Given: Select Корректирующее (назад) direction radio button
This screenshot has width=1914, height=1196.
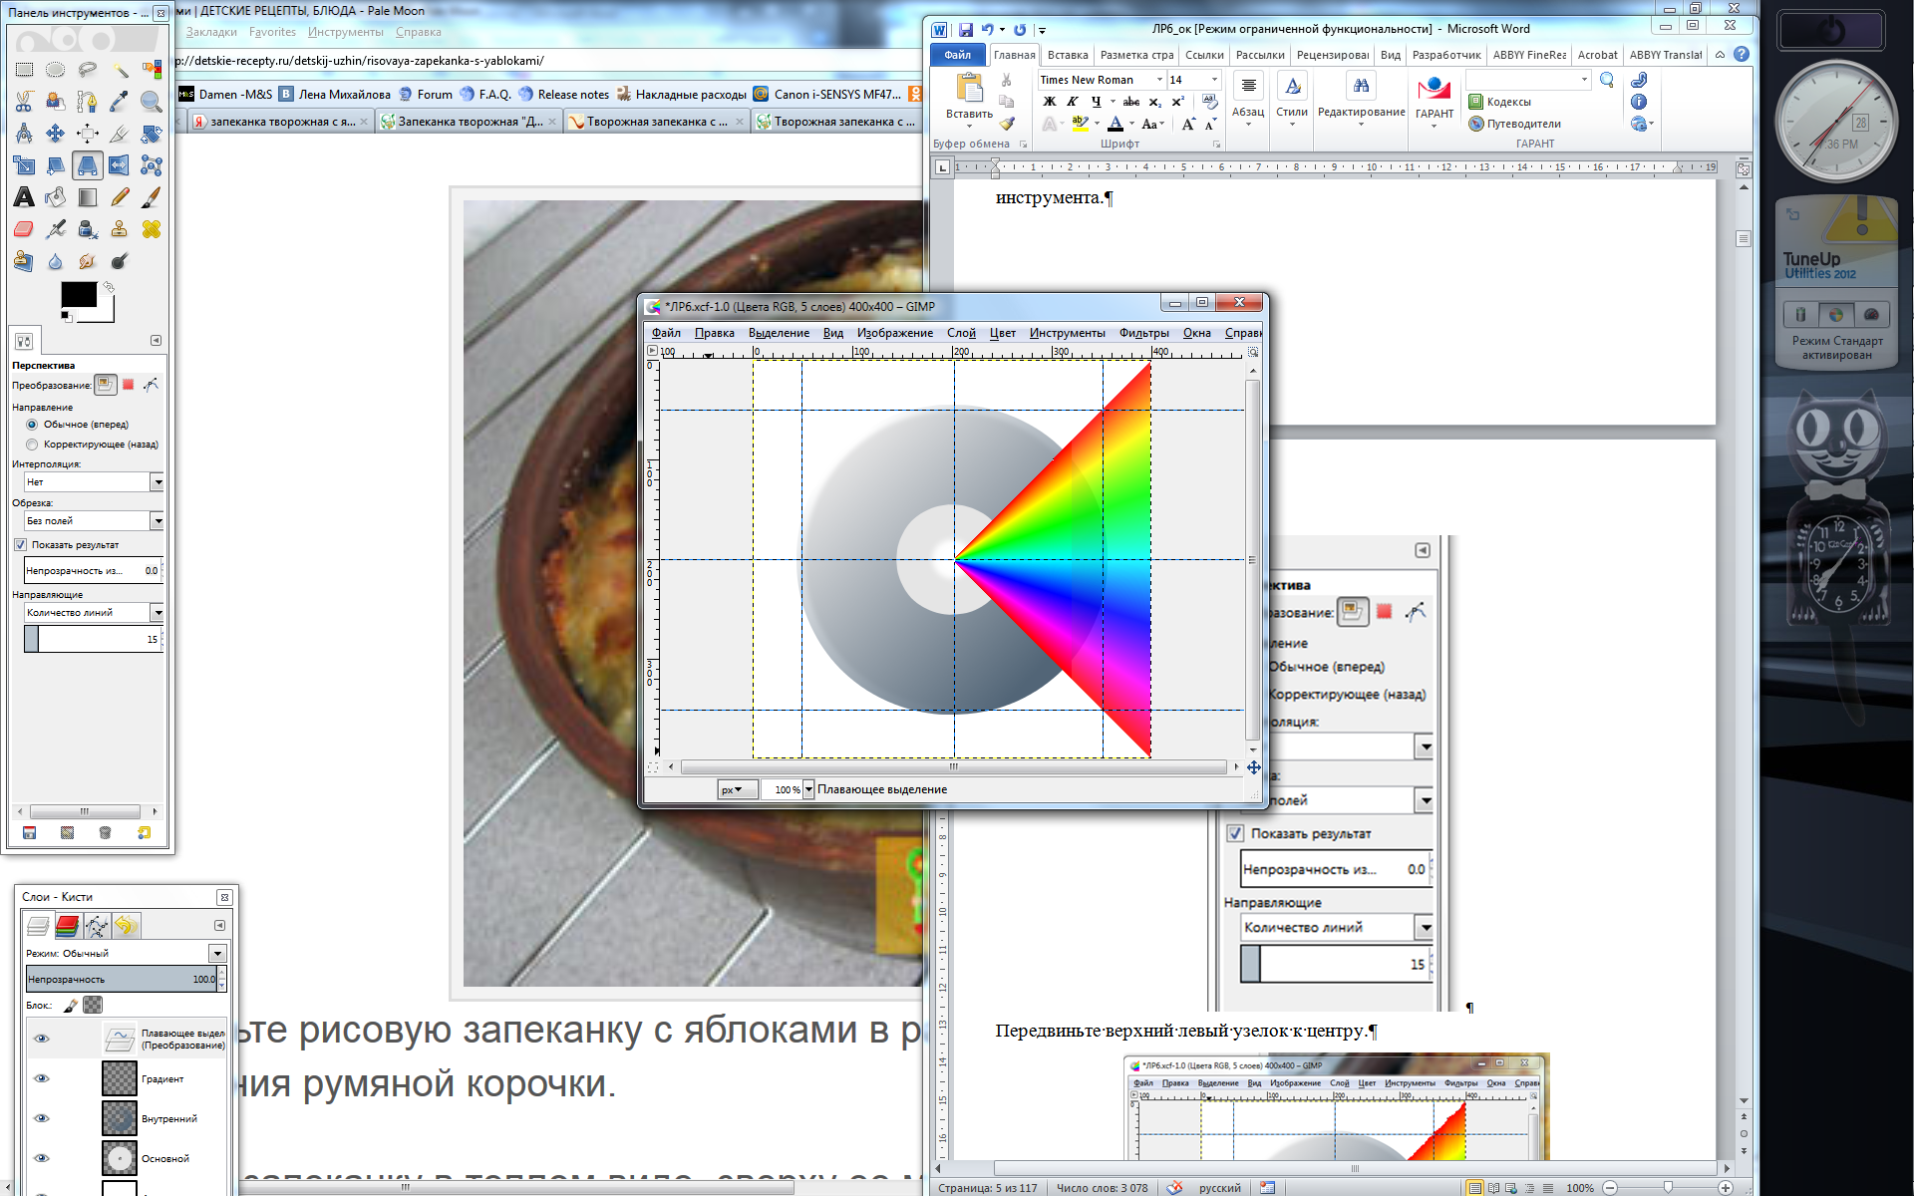Looking at the screenshot, I should tap(32, 445).
